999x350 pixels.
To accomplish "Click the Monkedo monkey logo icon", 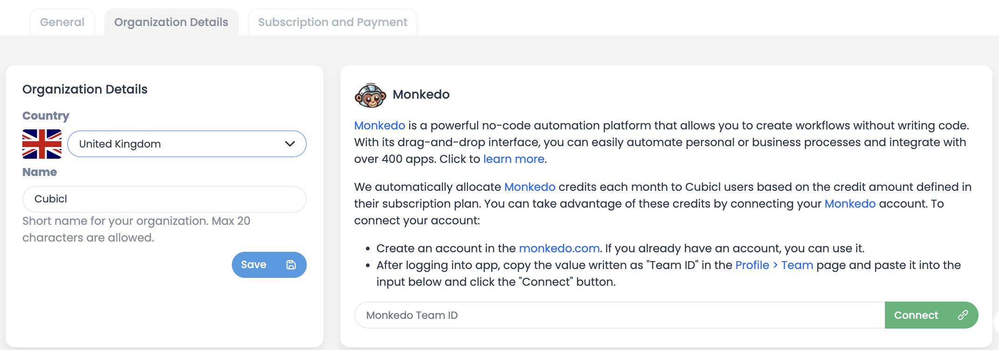I will (x=370, y=95).
